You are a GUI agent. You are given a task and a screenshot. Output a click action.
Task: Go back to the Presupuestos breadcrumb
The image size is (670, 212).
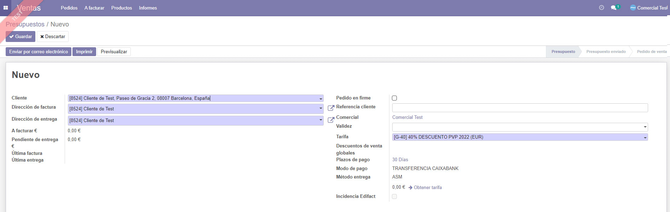coord(25,24)
